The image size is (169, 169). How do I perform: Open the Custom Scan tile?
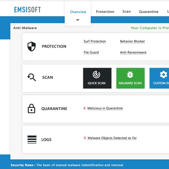pyautogui.click(x=159, y=78)
